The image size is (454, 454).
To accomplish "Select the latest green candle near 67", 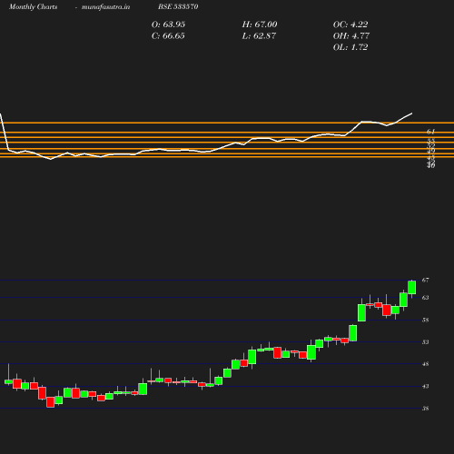I will tap(412, 288).
